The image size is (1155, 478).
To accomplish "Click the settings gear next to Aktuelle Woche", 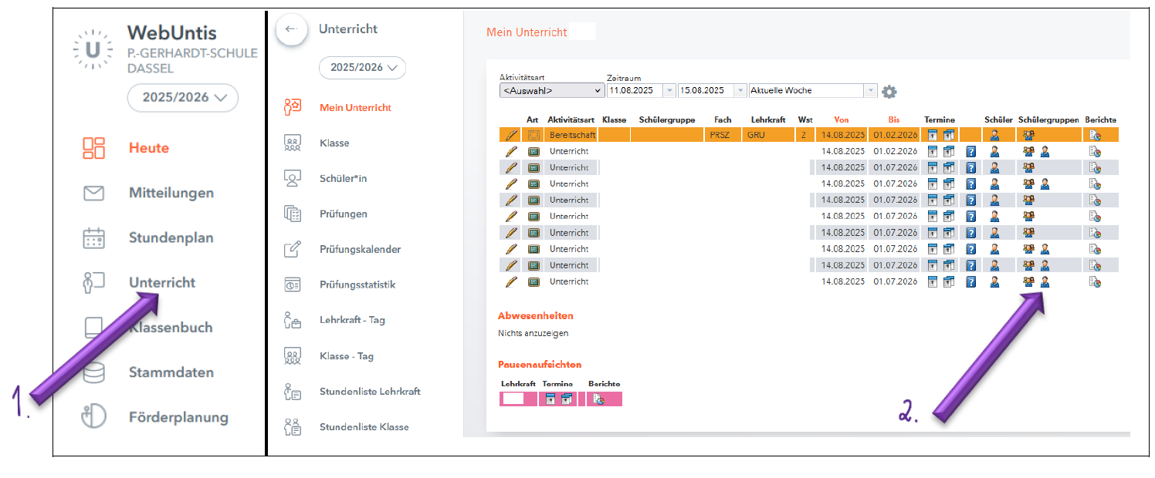I will click(889, 92).
